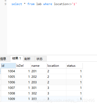Click 'location' column name in the query
Image resolution: width=97 pixels, height=105 pixels.
(x=61, y=4)
